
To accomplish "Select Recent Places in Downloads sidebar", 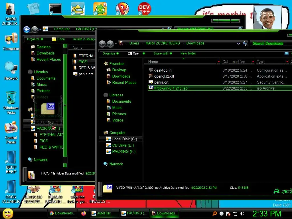I will (x=121, y=82).
